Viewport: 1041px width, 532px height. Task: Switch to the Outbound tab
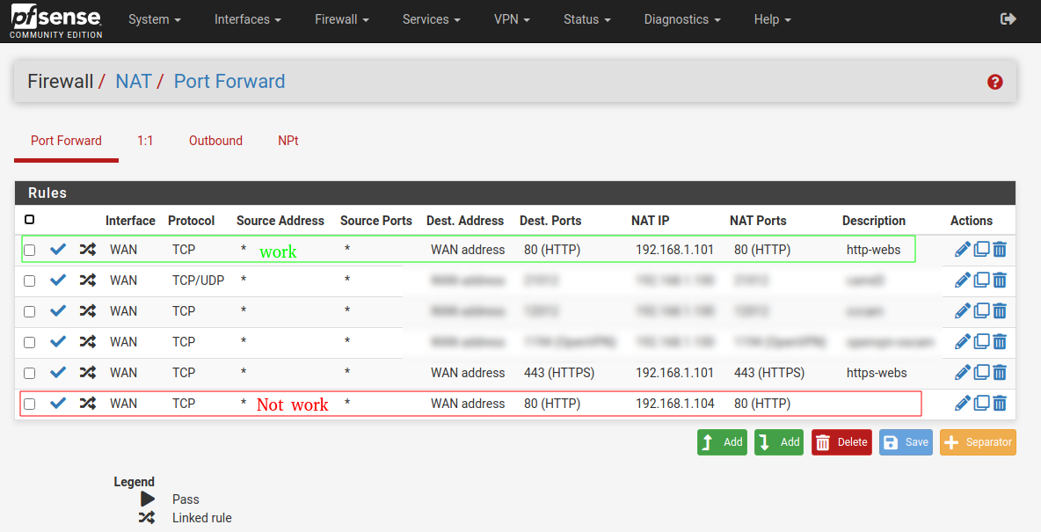(x=215, y=141)
